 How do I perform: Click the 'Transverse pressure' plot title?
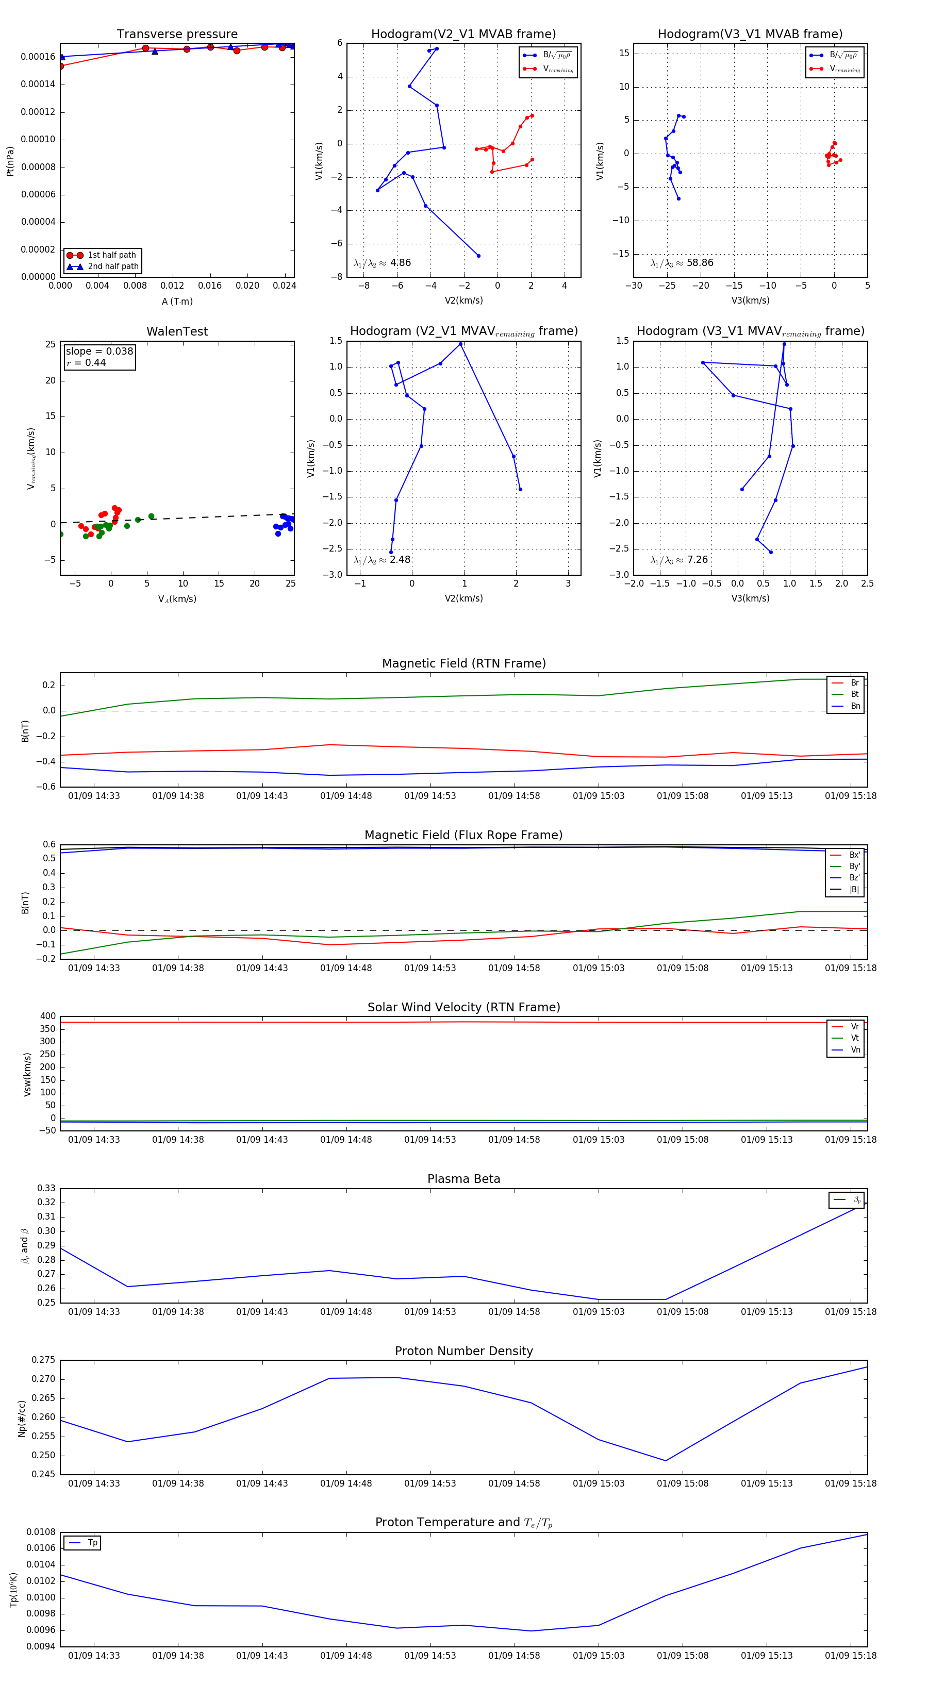point(177,34)
